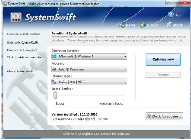Minimize the SystemSwift window
Screen dimensions: 191x140
pyautogui.click(x=169, y=3)
